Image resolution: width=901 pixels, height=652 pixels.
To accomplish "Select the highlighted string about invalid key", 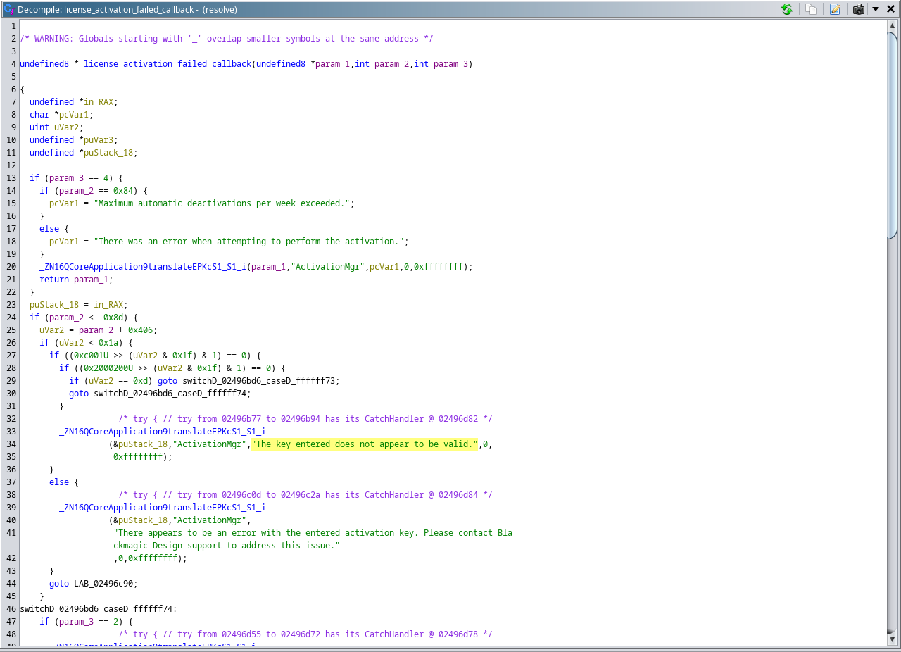I will point(365,444).
